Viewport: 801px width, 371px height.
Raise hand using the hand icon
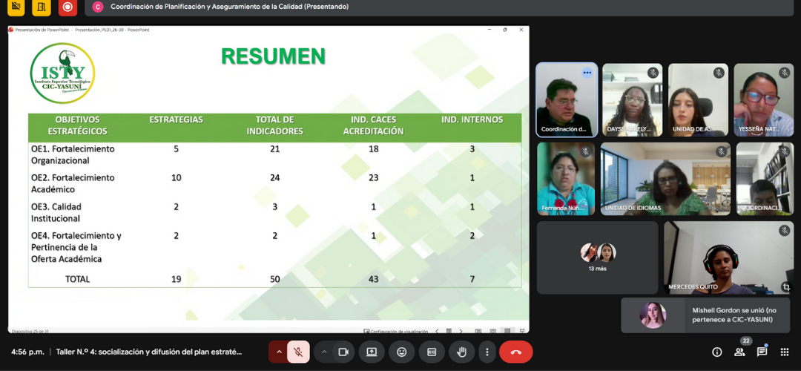[461, 352]
